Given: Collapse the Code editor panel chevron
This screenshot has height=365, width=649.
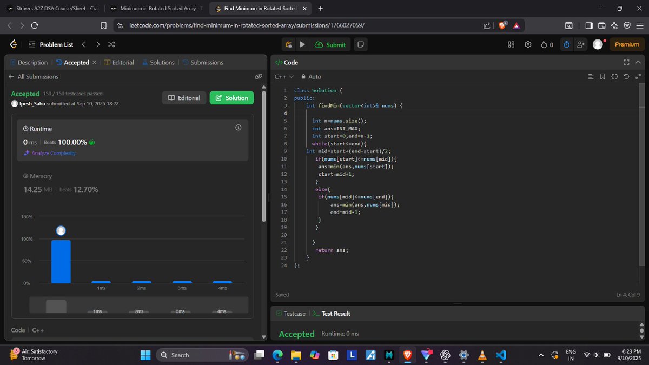Looking at the screenshot, I should [638, 62].
